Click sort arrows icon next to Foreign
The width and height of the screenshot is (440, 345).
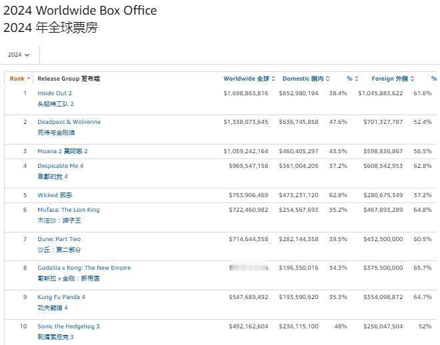point(412,79)
